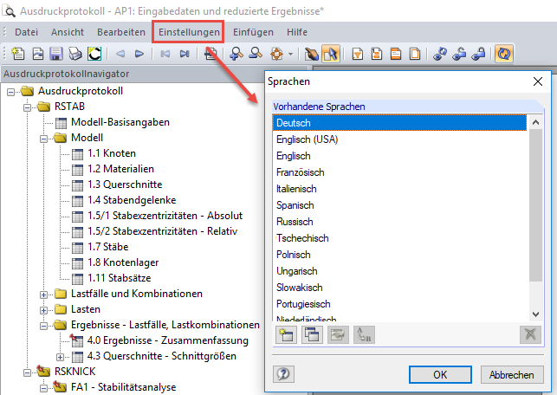Select 1.8 Knotenlager tree entry
The image size is (557, 395).
click(x=123, y=262)
